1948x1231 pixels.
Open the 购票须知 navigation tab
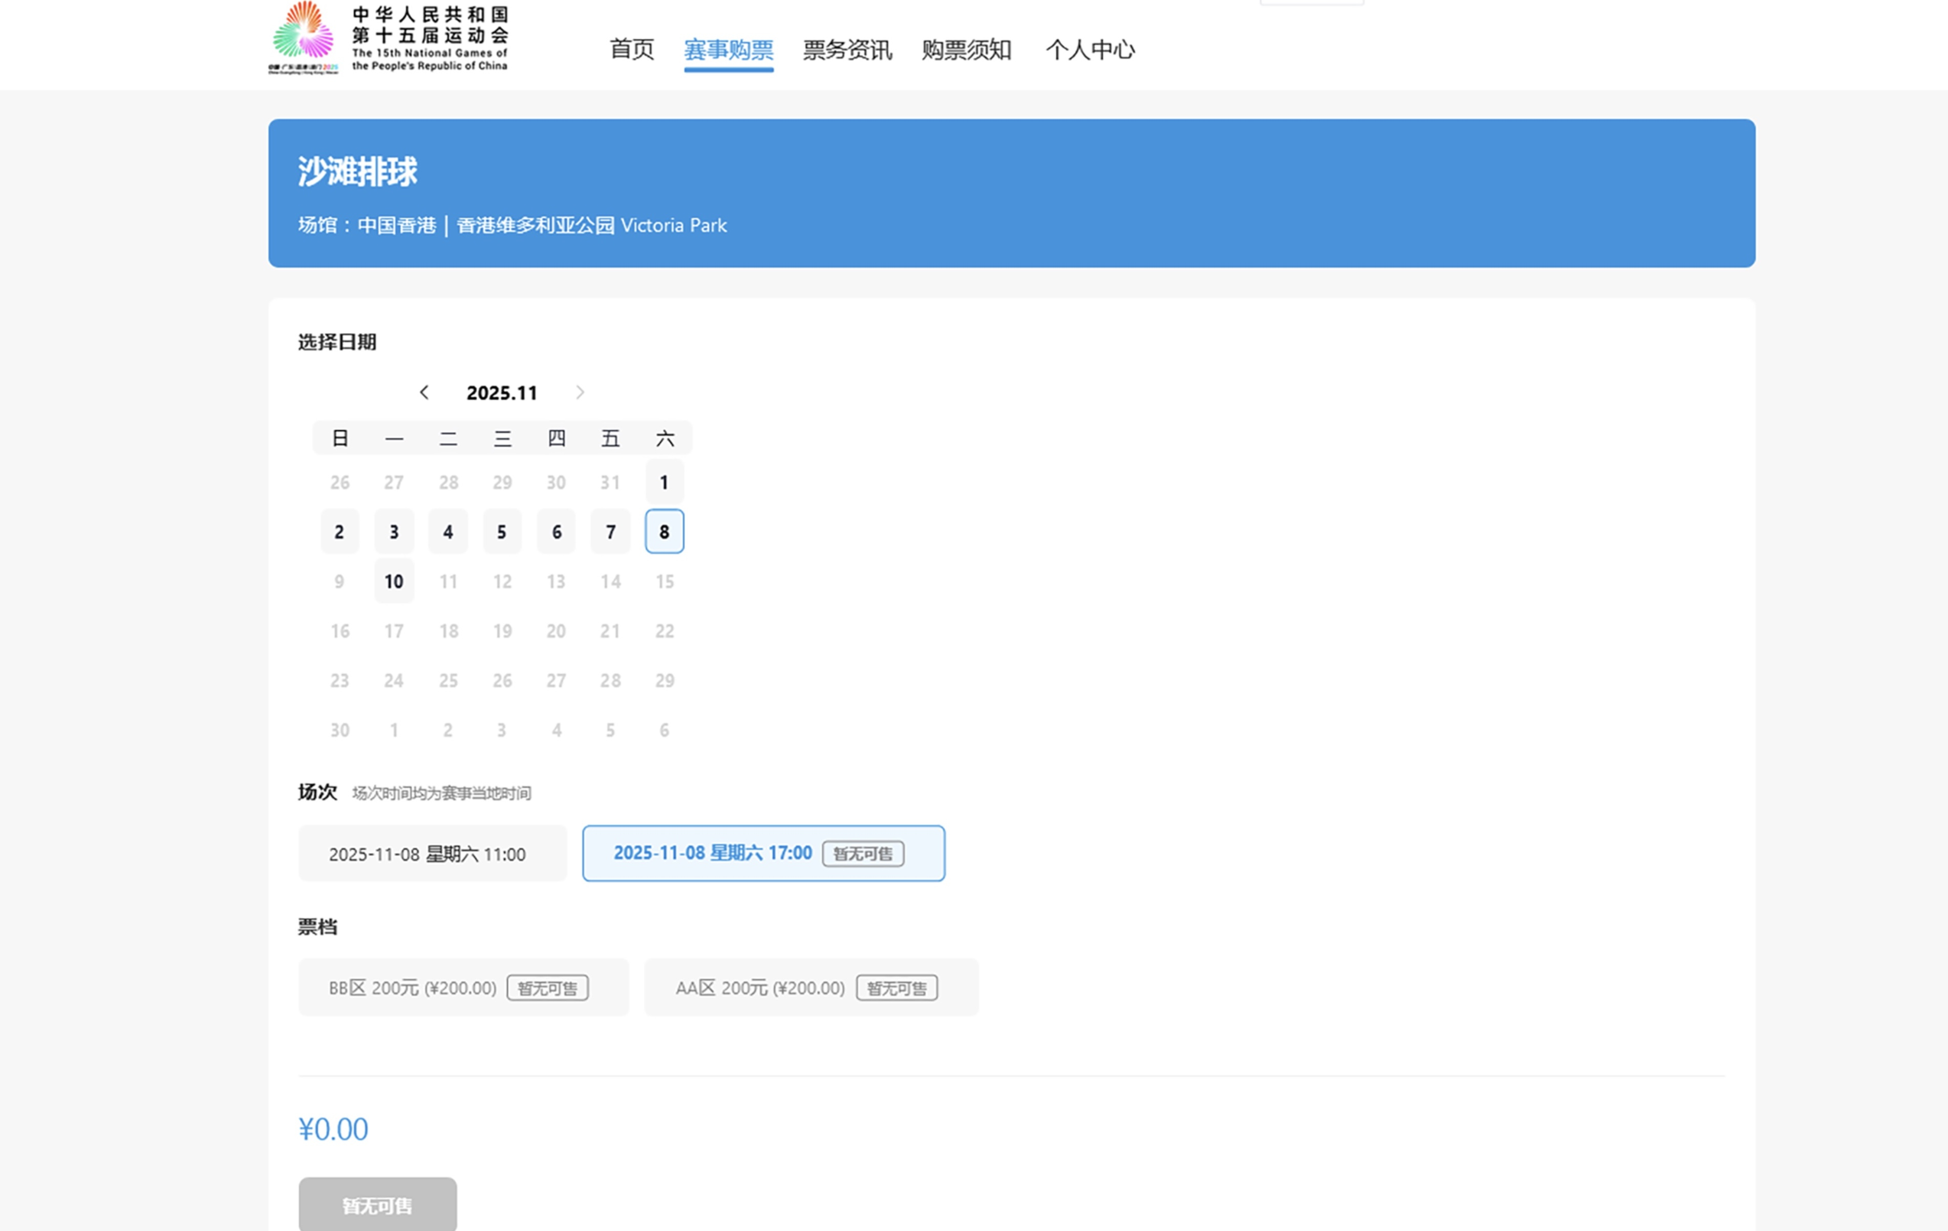coord(967,50)
